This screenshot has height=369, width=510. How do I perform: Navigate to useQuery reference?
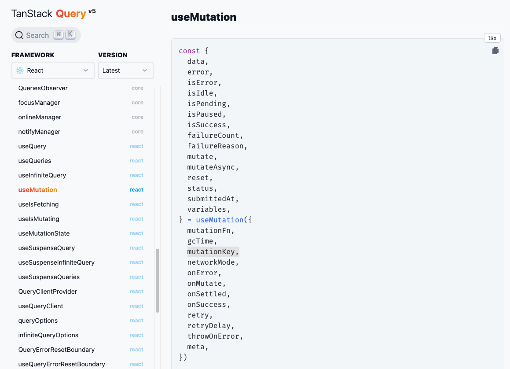(x=32, y=146)
